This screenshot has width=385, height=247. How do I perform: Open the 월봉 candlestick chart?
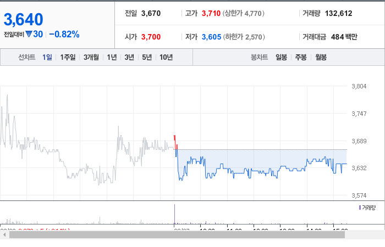pos(321,57)
